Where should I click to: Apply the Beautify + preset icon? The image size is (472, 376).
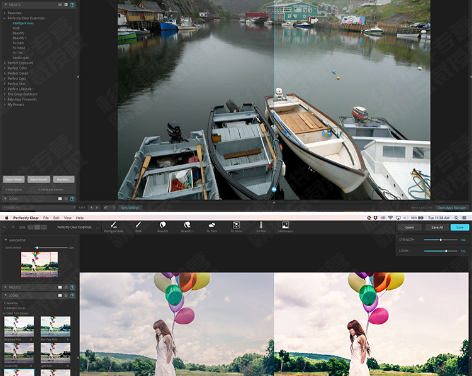coord(188,225)
